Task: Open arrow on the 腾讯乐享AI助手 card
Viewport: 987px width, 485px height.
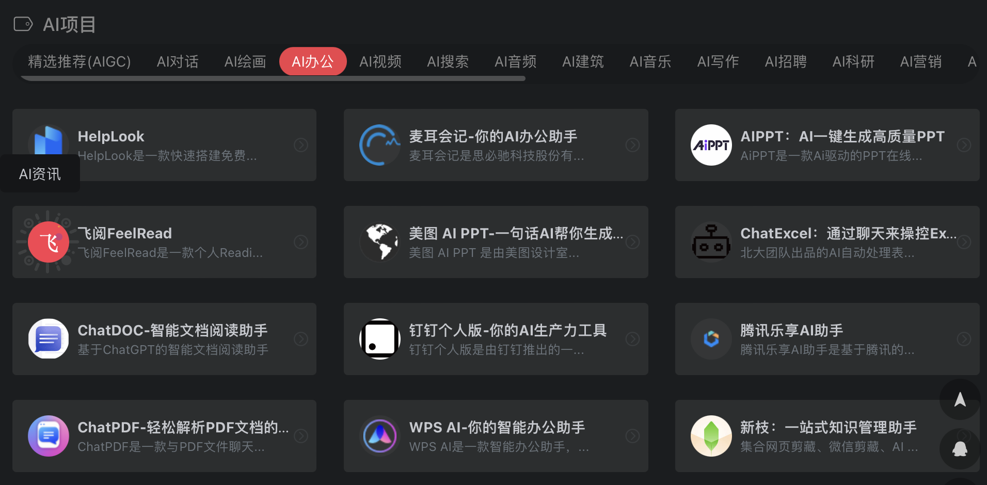Action: 964,339
